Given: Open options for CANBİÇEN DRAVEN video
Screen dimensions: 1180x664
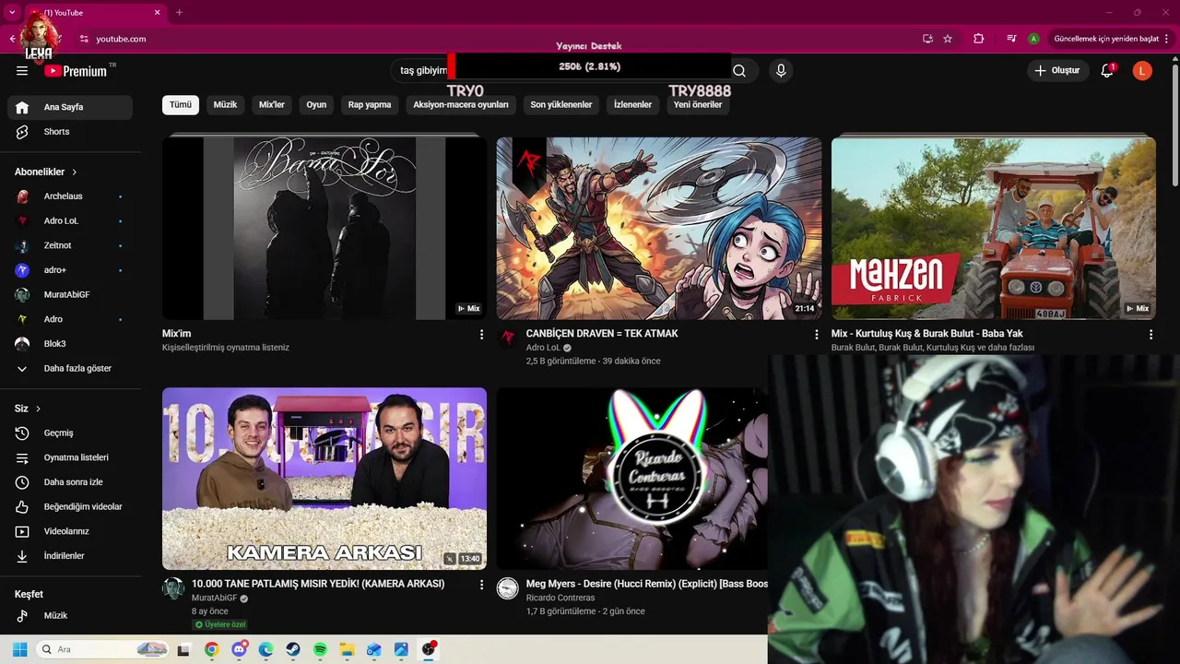Looking at the screenshot, I should (816, 335).
